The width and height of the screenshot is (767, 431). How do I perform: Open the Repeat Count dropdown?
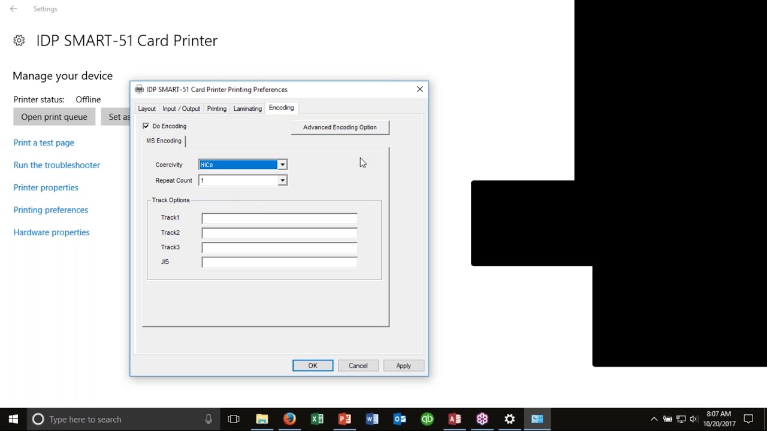tap(282, 180)
